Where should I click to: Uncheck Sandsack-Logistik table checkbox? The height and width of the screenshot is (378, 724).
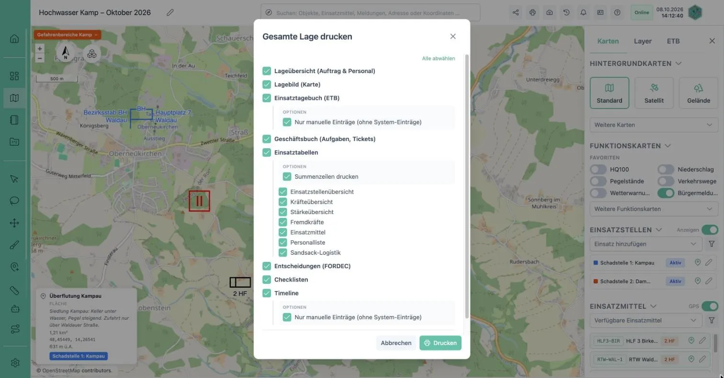283,252
